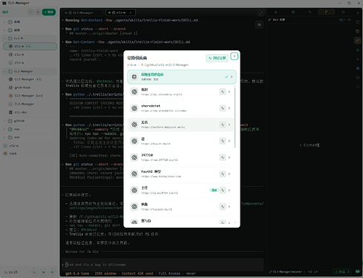Click the blue square icon on right strip

358,68
